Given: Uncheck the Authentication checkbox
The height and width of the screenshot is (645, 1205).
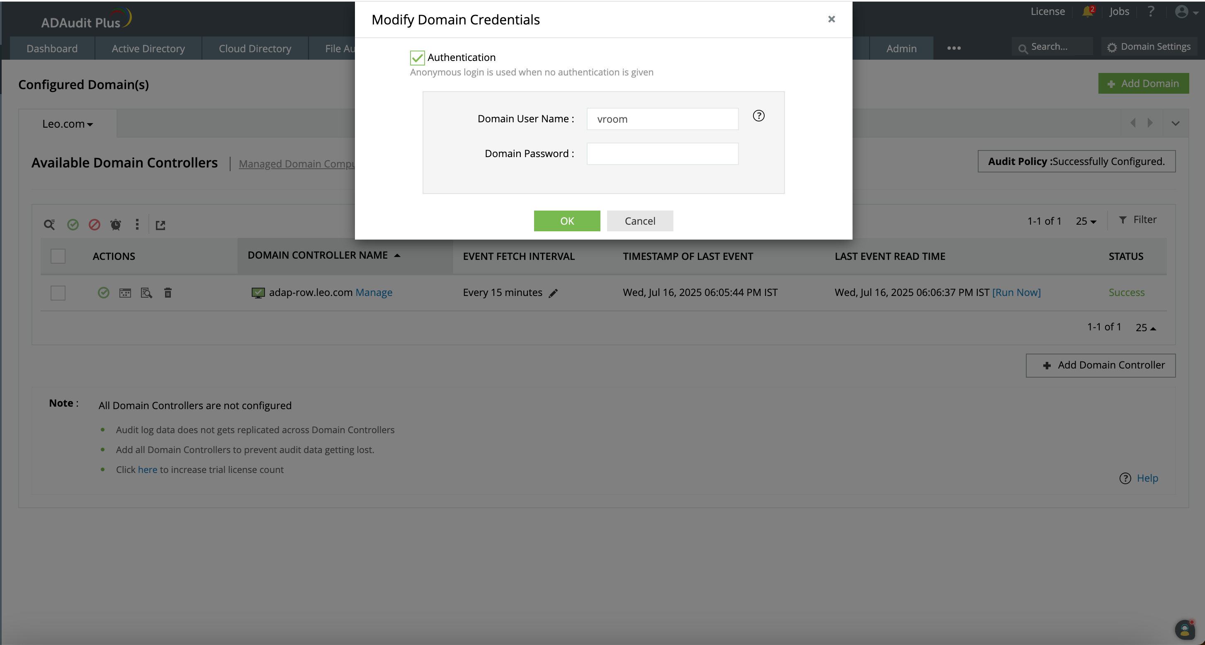Looking at the screenshot, I should click(x=417, y=58).
